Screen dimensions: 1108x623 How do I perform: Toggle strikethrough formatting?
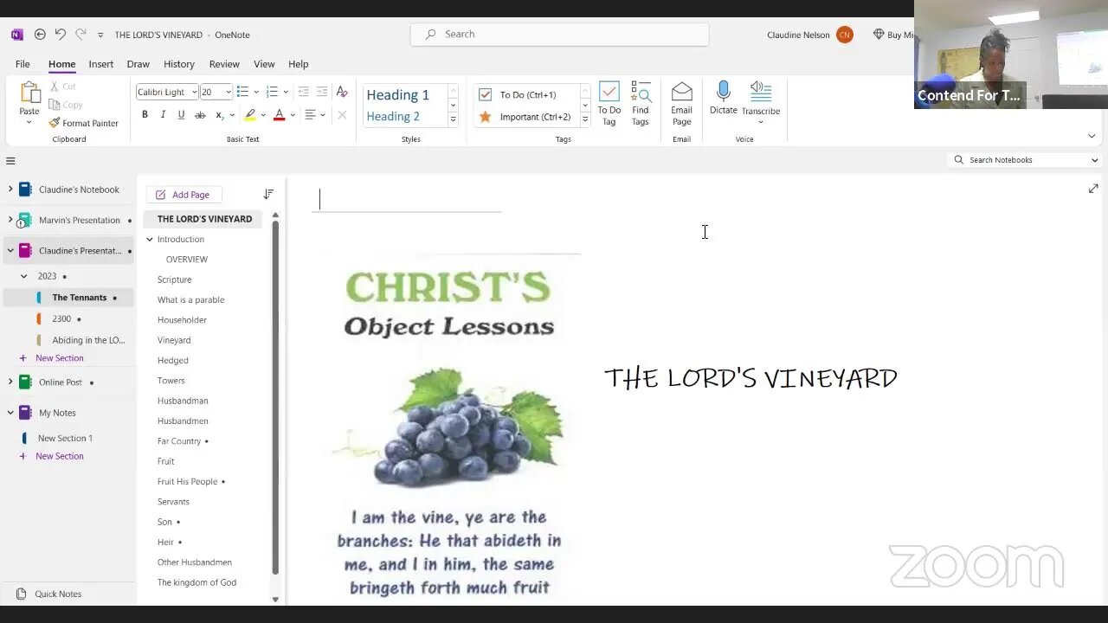click(x=200, y=114)
